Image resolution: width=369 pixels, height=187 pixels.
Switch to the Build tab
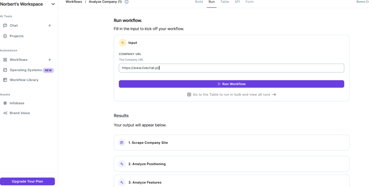point(199,2)
